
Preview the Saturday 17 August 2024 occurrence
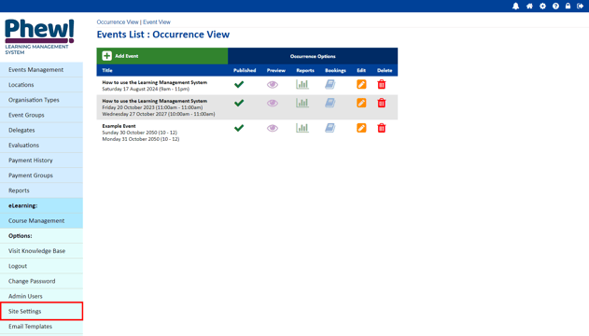pyautogui.click(x=273, y=85)
